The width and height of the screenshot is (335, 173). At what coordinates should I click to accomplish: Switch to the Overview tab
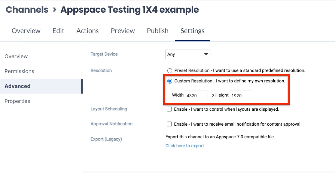point(26,31)
